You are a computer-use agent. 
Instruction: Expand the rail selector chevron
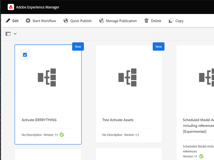tap(15, 34)
